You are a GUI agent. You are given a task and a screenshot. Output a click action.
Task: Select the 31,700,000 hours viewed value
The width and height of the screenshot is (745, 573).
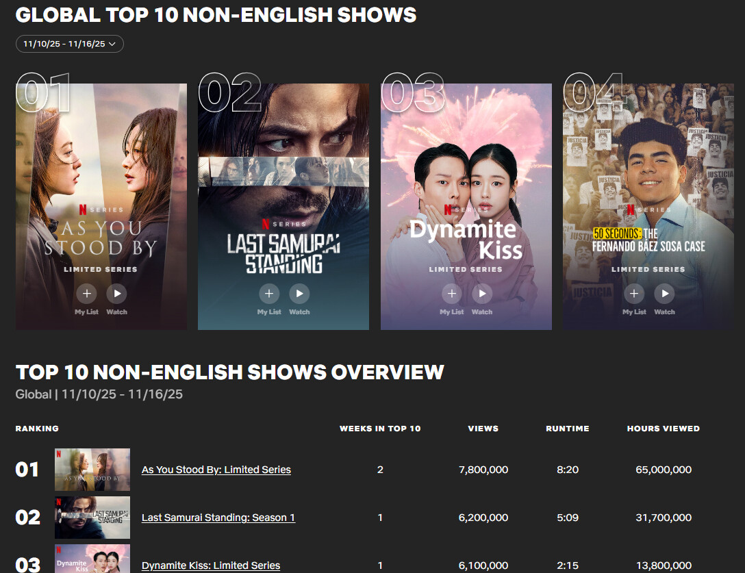tap(664, 518)
